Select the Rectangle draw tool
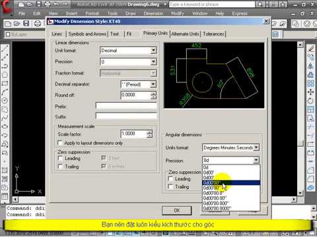The image size is (317, 237). click(x=5, y=84)
